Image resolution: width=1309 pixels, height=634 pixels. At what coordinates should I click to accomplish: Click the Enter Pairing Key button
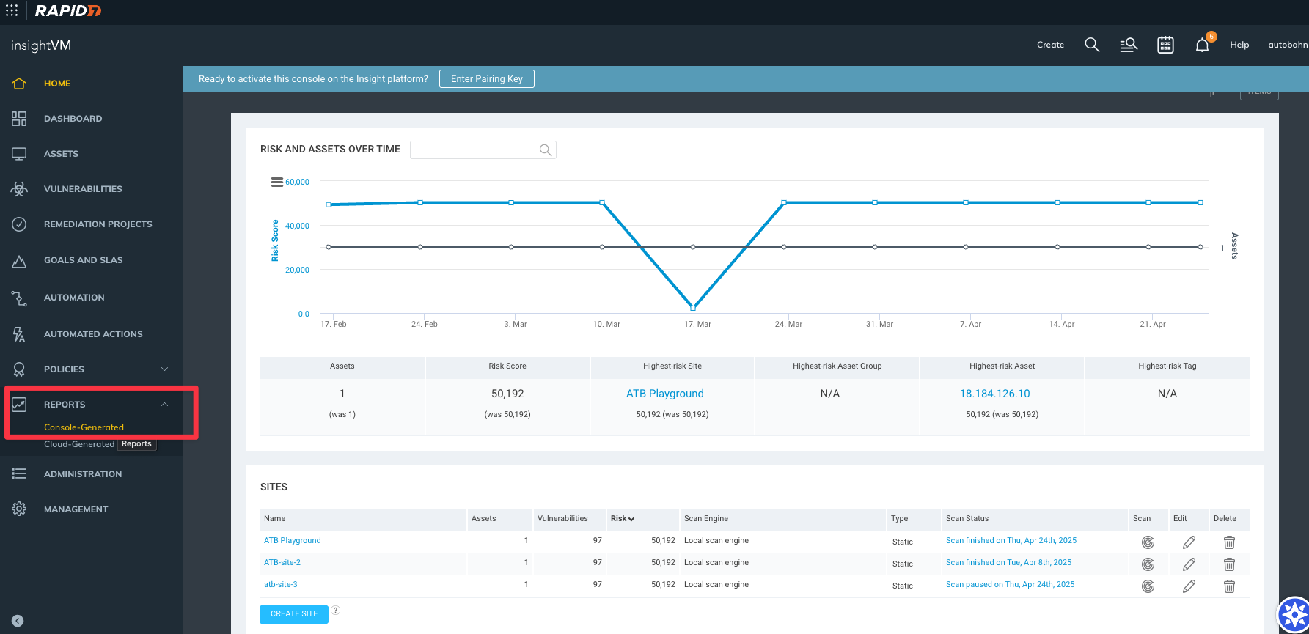[487, 79]
